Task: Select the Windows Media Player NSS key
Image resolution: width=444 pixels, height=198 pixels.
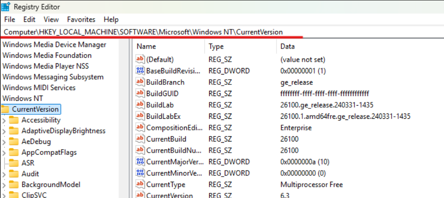Action: click(x=46, y=66)
